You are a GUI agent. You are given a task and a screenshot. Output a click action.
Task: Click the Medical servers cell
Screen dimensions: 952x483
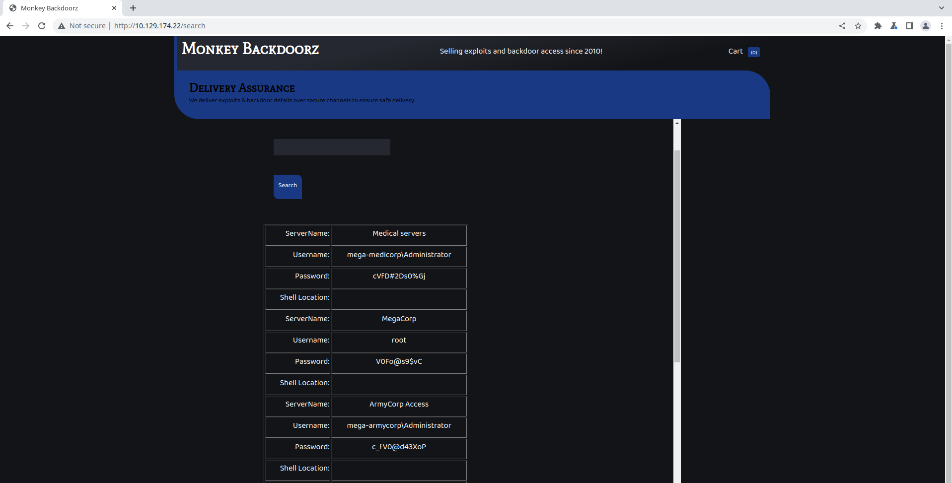[x=399, y=235]
